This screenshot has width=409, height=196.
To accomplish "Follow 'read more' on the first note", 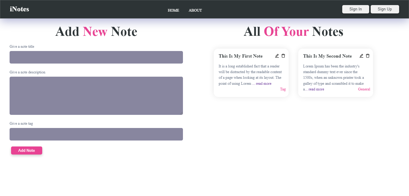I will pos(263,84).
